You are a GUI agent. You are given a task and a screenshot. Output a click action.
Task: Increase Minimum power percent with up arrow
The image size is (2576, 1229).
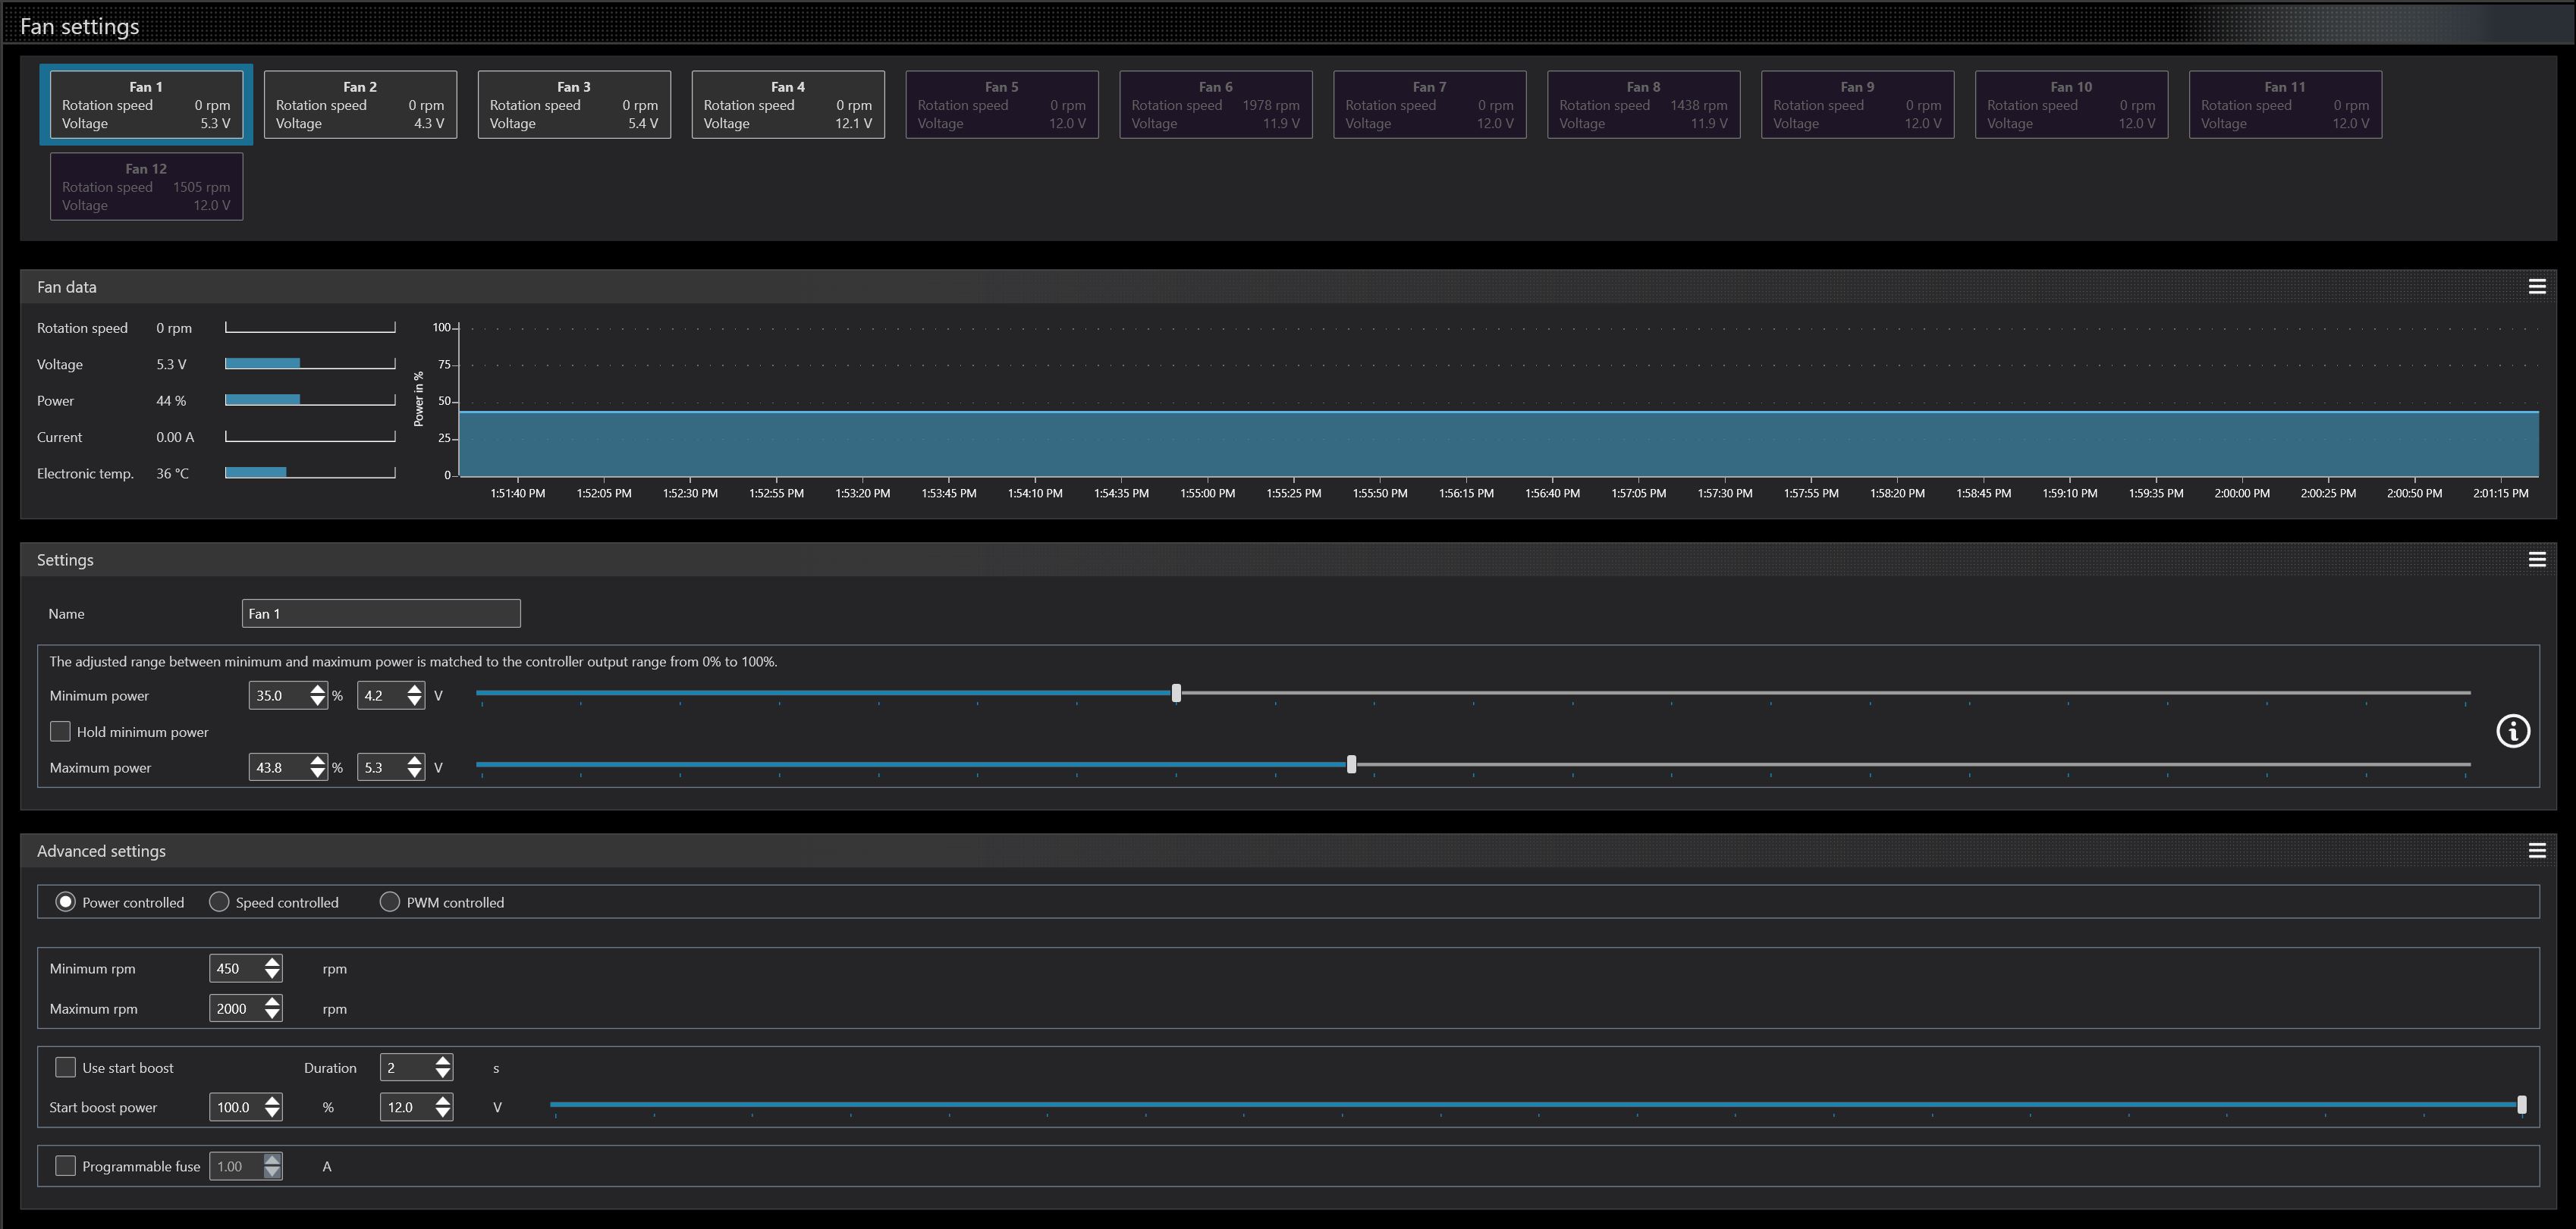[317, 689]
